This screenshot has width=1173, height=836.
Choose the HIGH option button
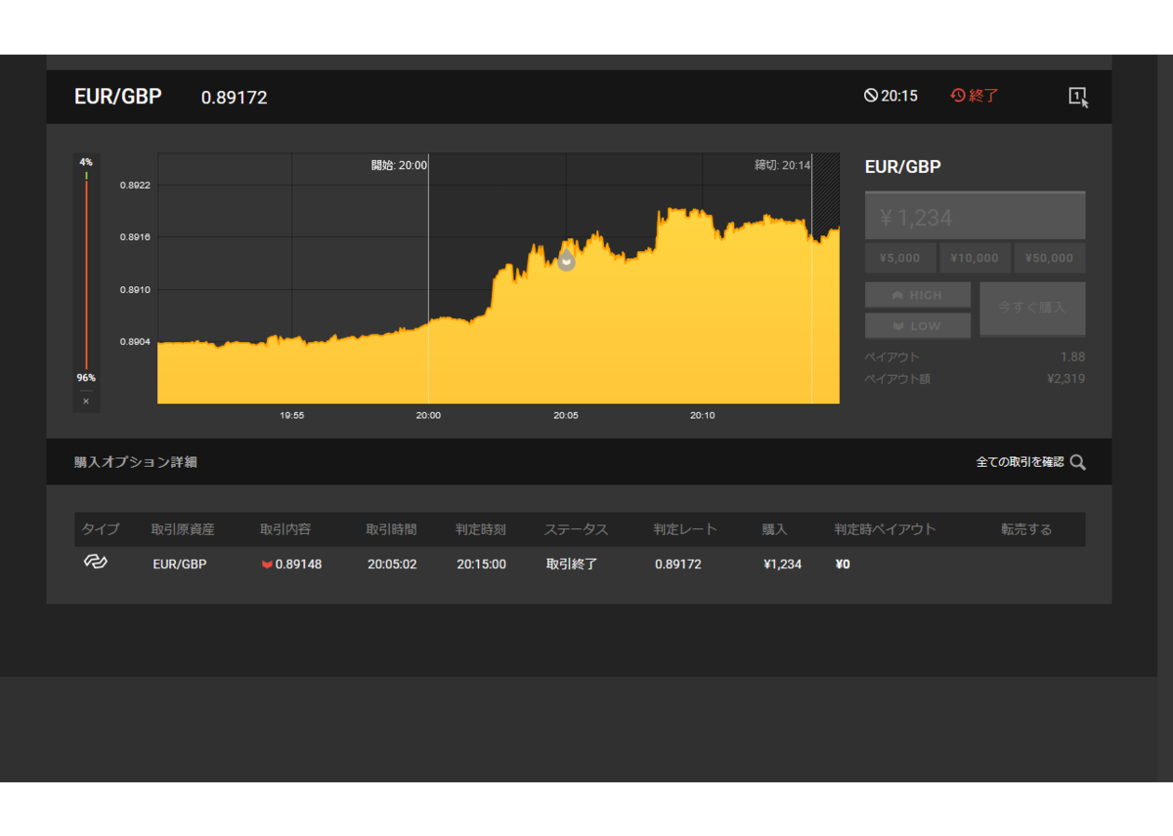click(x=918, y=295)
